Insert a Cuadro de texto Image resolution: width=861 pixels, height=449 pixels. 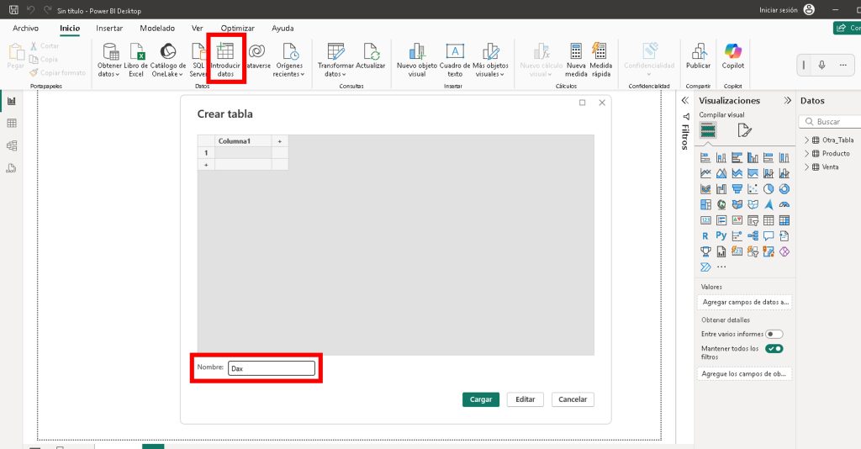(x=455, y=52)
